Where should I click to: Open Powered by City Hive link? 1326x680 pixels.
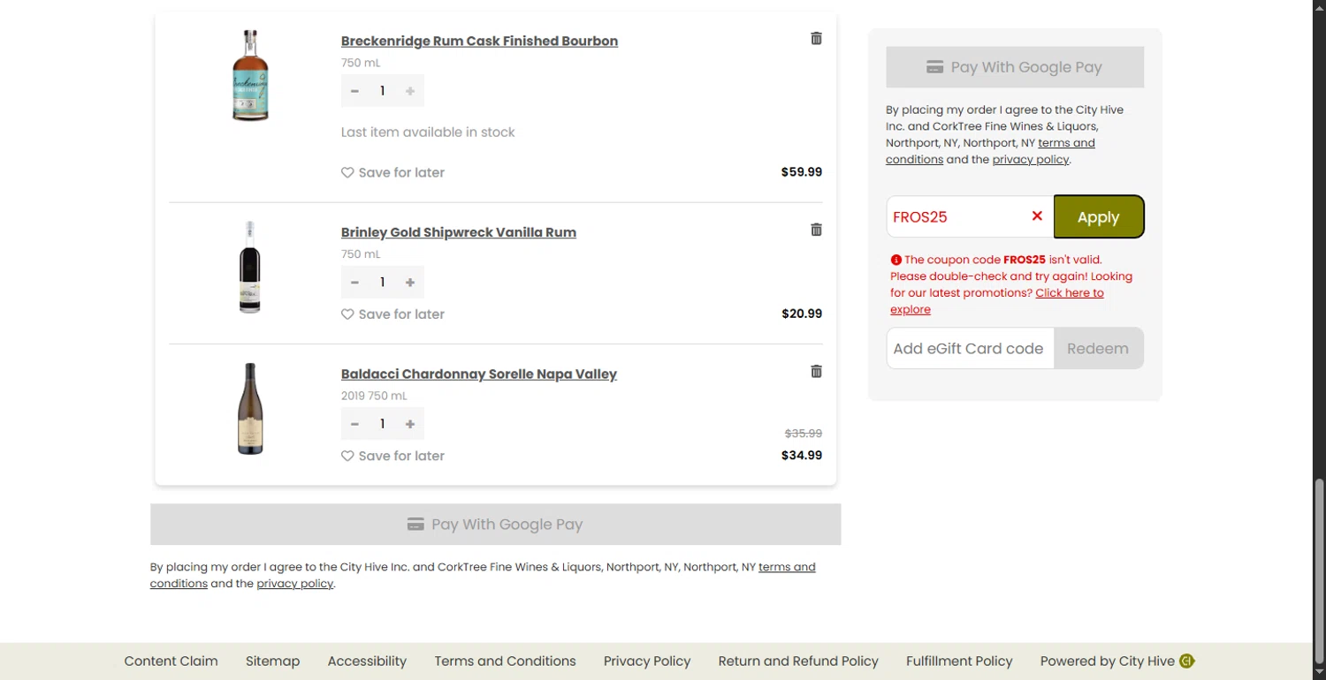point(1117,661)
